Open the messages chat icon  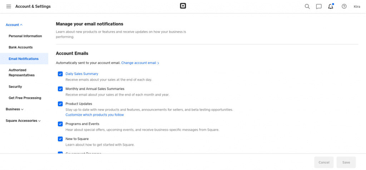point(319,6)
